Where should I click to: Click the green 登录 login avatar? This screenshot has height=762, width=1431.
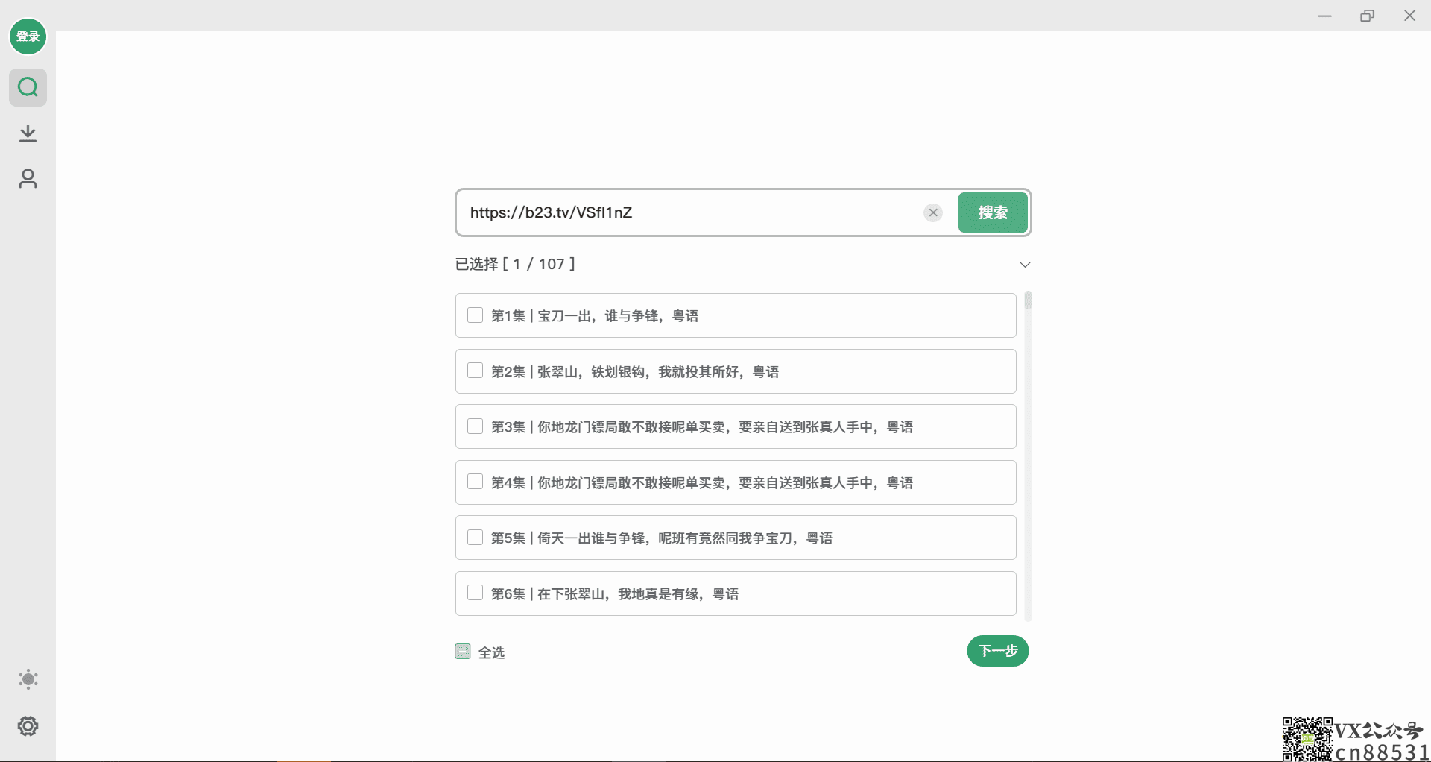coord(28,37)
